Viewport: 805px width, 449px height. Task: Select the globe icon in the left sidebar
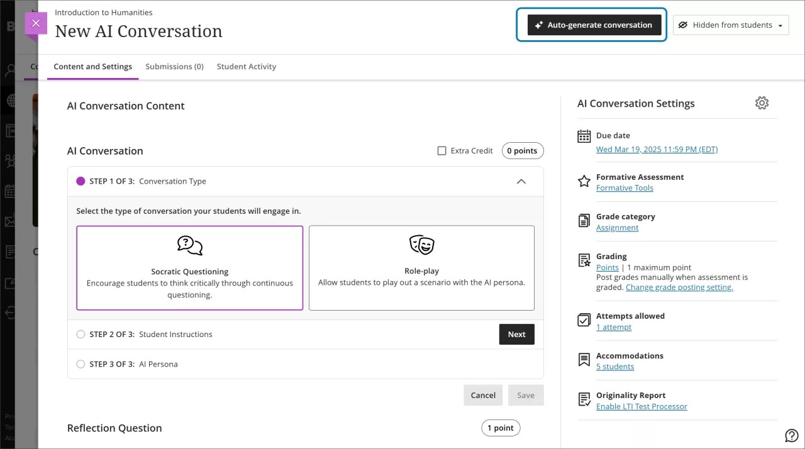click(x=10, y=101)
